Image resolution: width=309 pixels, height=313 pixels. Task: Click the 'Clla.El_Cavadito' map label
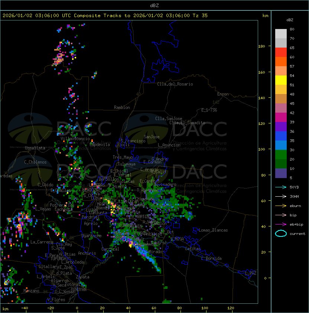187,123
